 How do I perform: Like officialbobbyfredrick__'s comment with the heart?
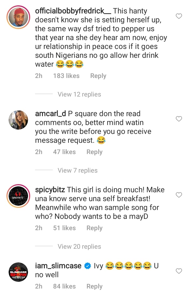pyautogui.click(x=179, y=16)
